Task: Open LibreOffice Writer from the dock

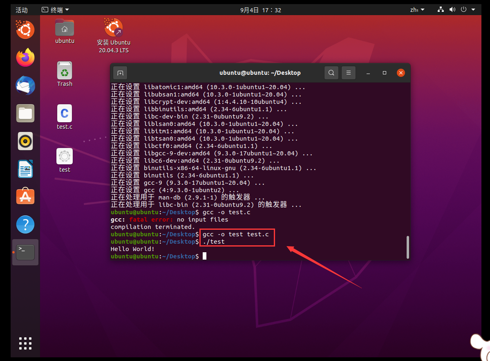Action: click(25, 169)
